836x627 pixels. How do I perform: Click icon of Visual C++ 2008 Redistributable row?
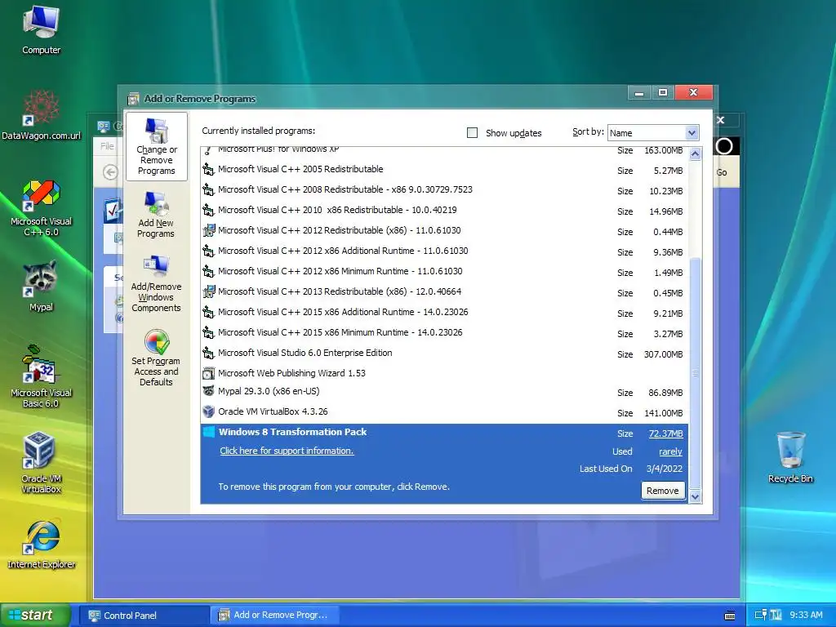click(x=208, y=189)
